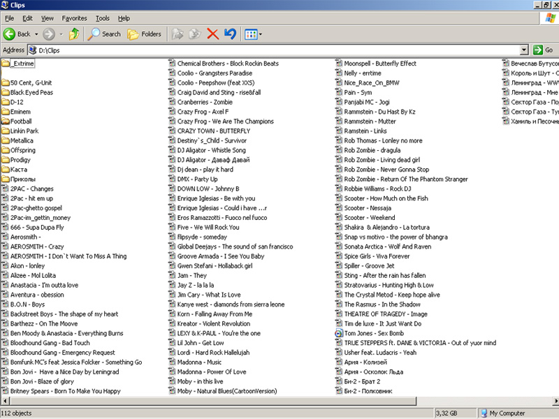Toggle the Folders pane

pyautogui.click(x=145, y=34)
